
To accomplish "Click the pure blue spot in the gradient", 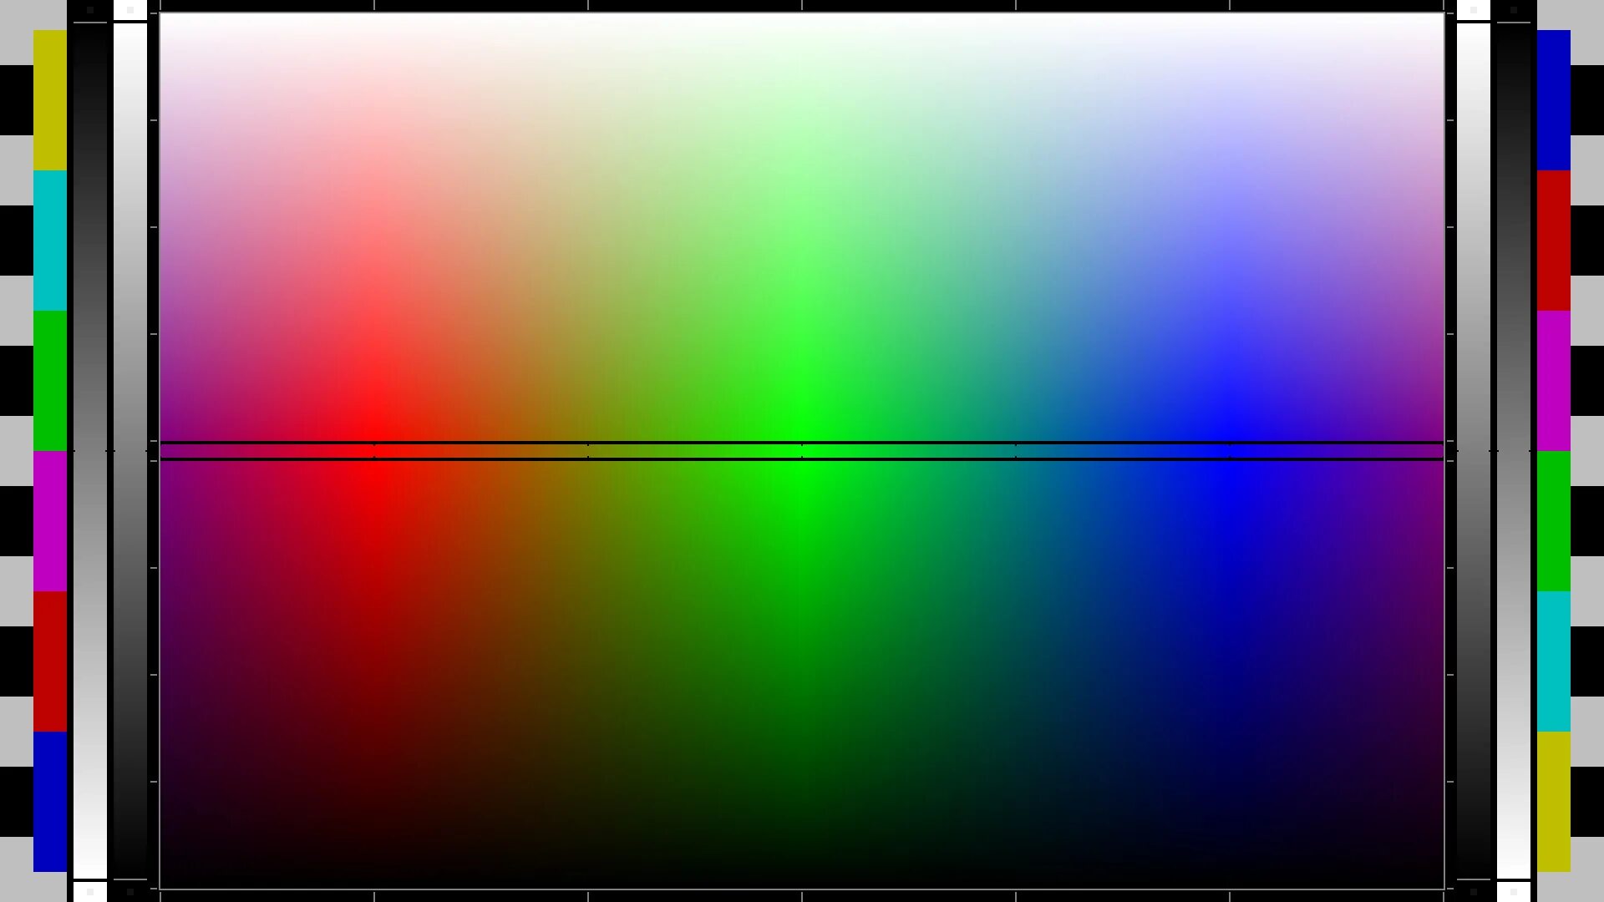I will [x=1230, y=451].
